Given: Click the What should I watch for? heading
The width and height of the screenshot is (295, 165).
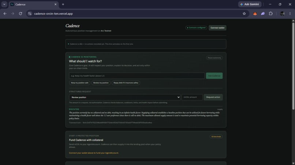Looking at the screenshot, I should click(x=85, y=61).
